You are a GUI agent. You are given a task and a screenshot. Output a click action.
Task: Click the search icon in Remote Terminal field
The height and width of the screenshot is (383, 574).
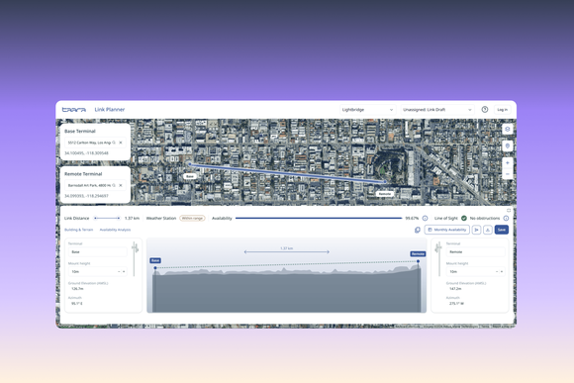click(x=114, y=185)
